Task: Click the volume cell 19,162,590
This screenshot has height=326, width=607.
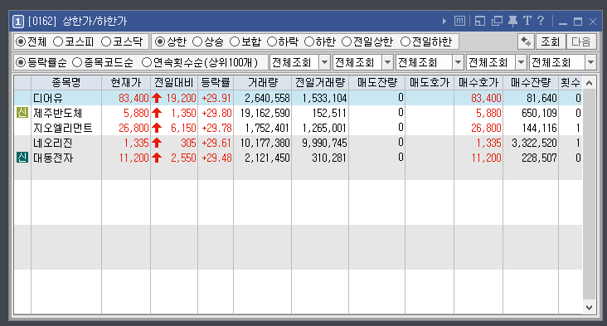Action: [265, 113]
